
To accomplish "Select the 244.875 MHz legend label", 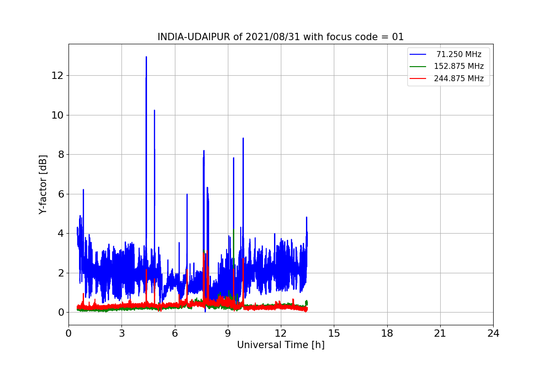I will tap(458, 78).
